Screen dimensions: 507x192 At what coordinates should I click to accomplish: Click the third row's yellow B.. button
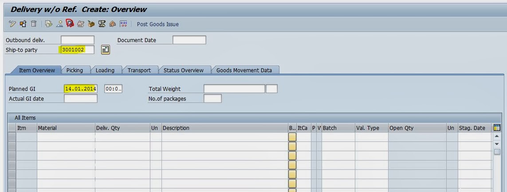292,156
